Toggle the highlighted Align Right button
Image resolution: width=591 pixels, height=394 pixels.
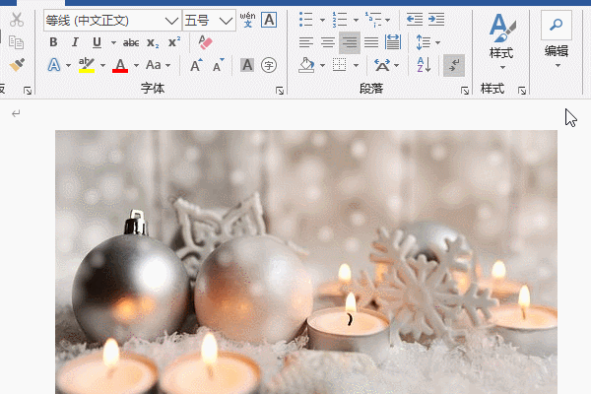point(350,42)
